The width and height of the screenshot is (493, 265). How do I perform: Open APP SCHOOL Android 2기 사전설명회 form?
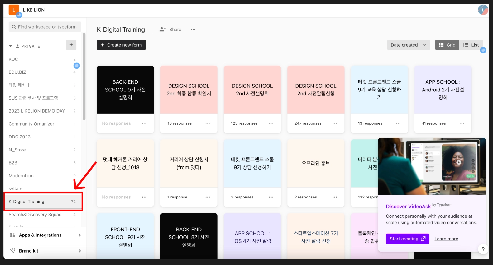(443, 90)
